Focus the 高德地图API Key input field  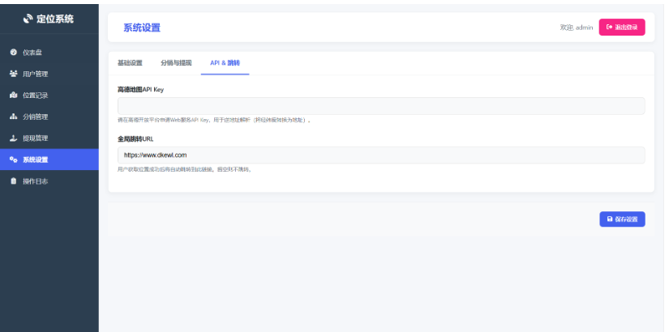(x=381, y=106)
